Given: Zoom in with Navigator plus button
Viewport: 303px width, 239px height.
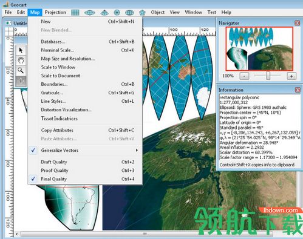Looking at the screenshot, I should 291,76.
